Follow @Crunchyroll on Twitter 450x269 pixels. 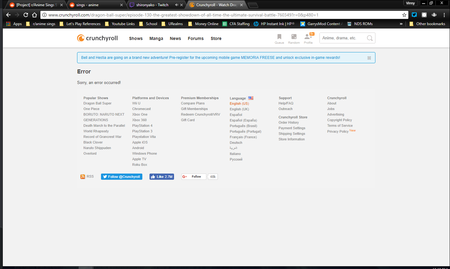(122, 177)
